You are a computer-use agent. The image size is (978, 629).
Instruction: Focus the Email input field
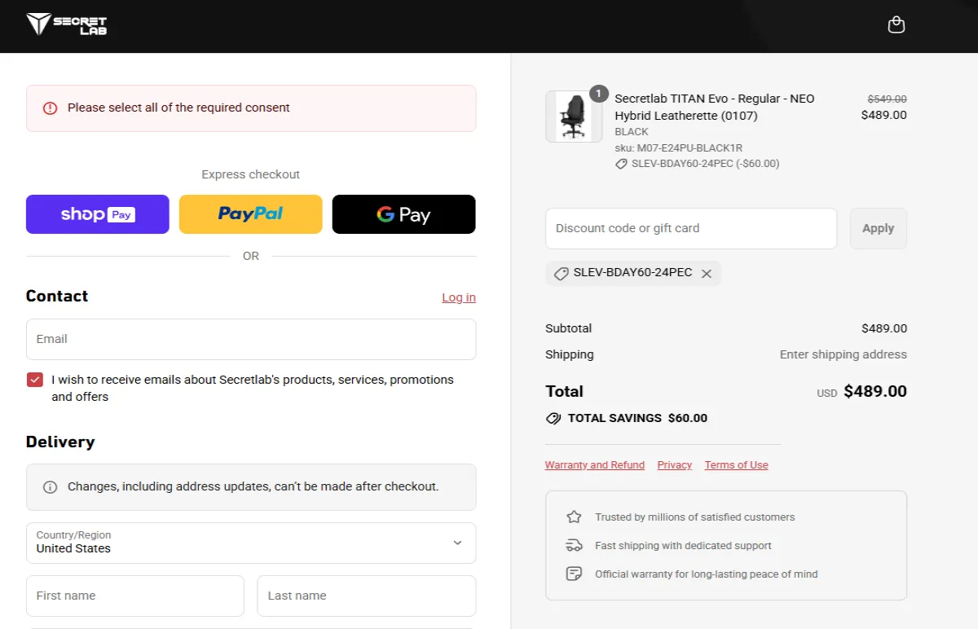(x=251, y=339)
